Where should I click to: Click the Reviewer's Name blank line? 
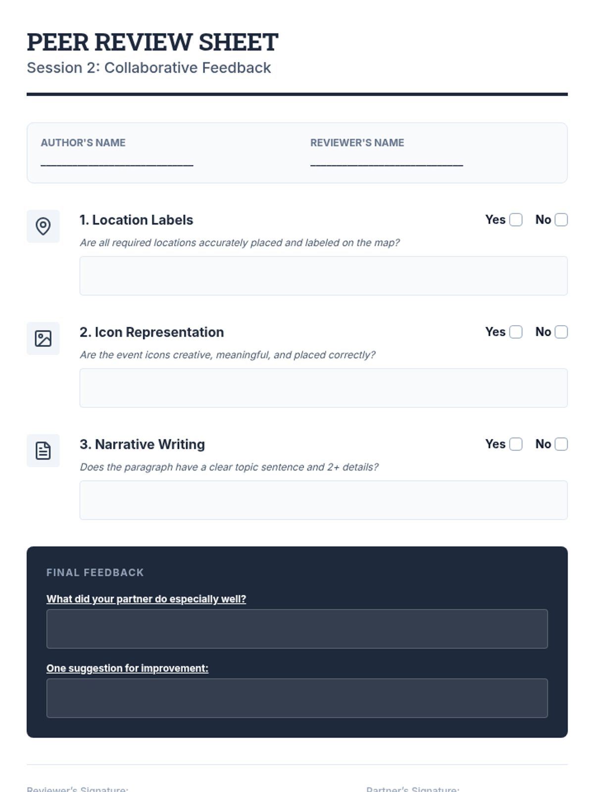coord(387,163)
